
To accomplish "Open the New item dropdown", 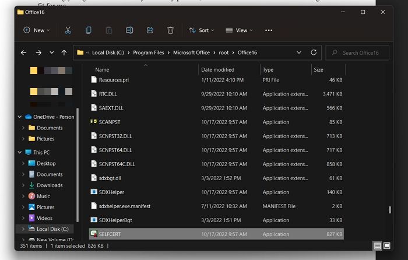I will 36,30.
